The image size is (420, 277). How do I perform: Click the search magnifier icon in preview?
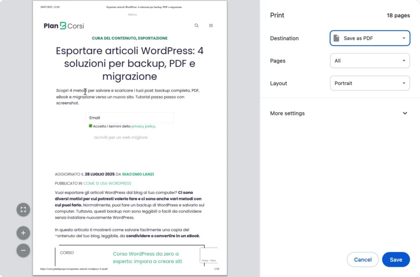[x=196, y=25]
